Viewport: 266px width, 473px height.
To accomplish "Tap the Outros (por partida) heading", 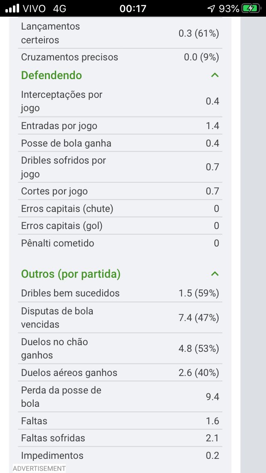I will (71, 274).
